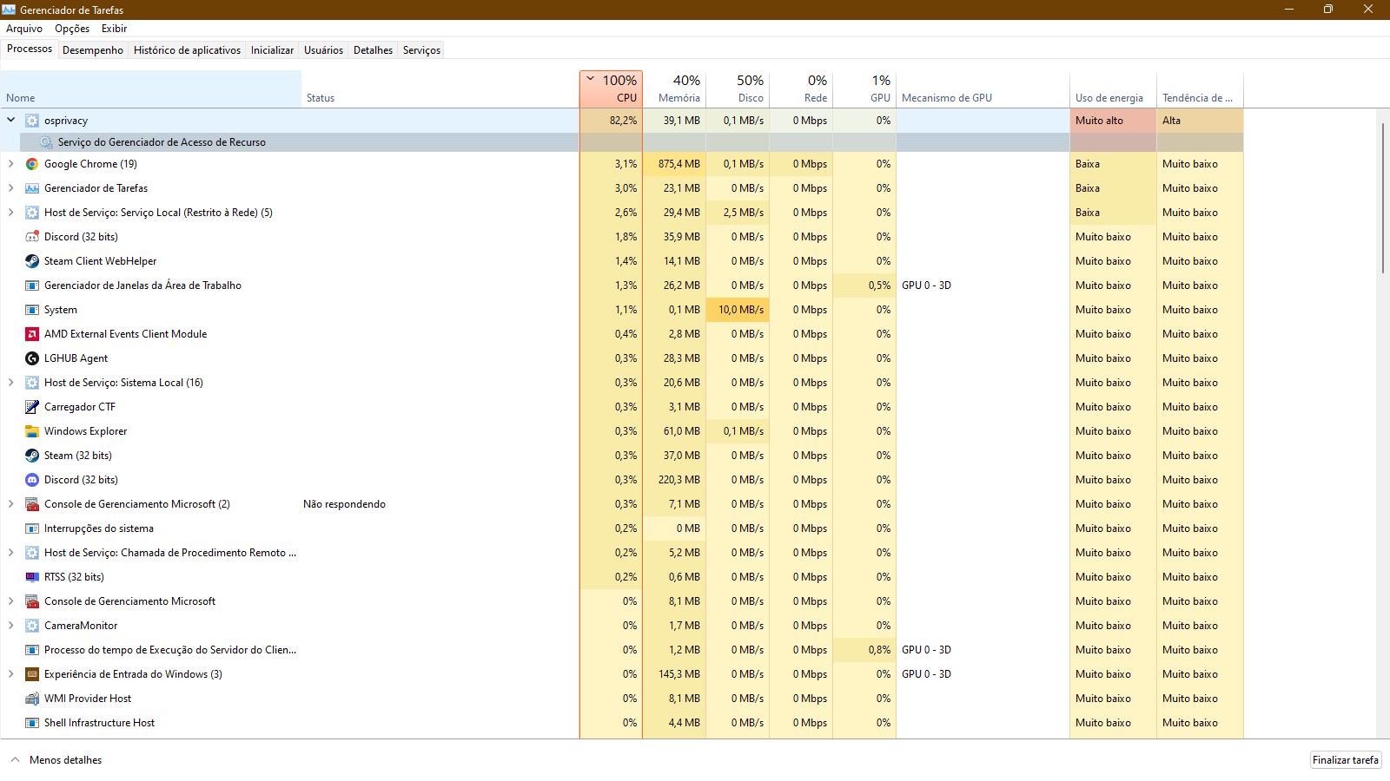The image size is (1390, 781).
Task: Click the Serviço do Gerenciador de Acesso de Recurso gear icon
Action: 46,142
